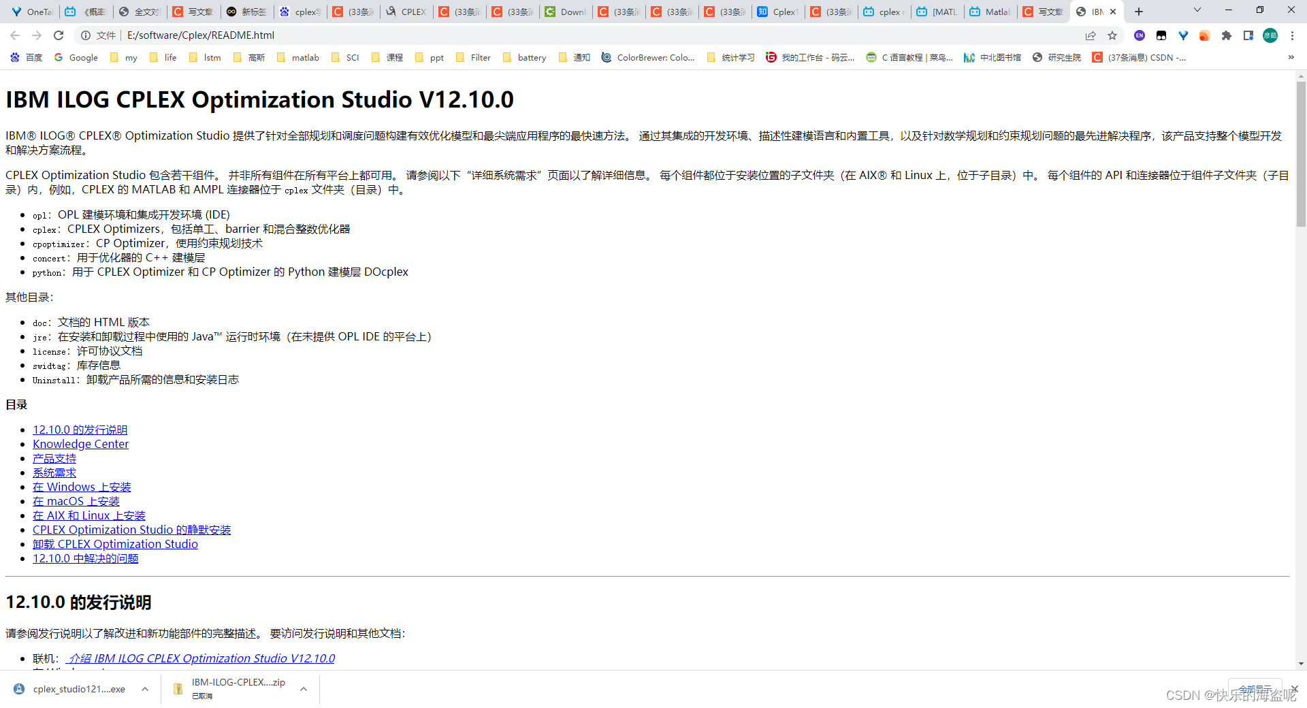The height and width of the screenshot is (708, 1307).
Task: Open the battery bookmark folder
Action: point(524,58)
